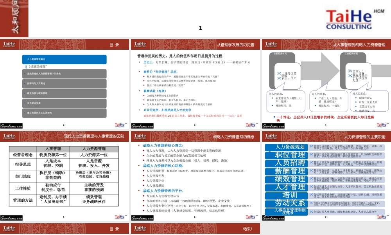This screenshot has width=391, height=235.
Task: Open the slide 6 thumbnail about 战略人力资源管理的概念
Action: click(195, 175)
